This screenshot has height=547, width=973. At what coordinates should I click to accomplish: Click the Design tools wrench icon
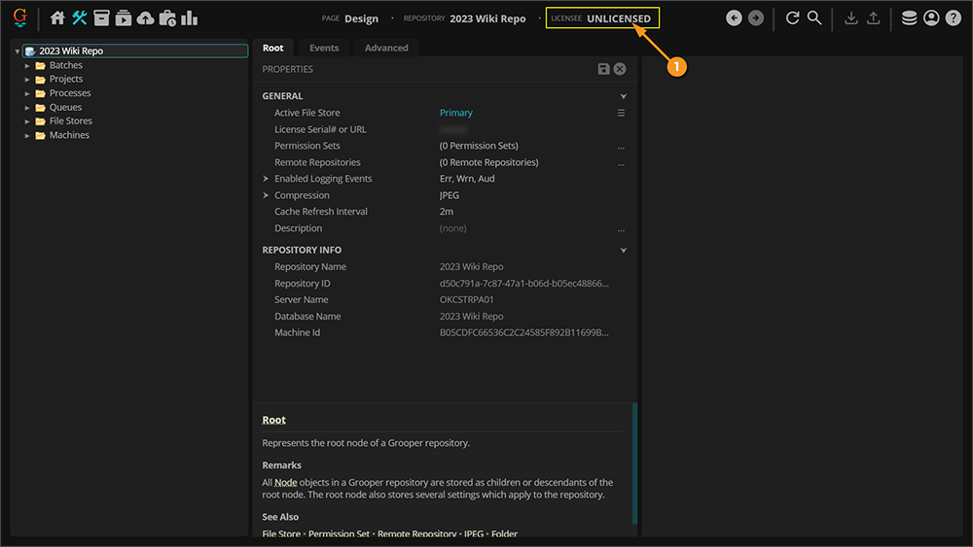80,17
